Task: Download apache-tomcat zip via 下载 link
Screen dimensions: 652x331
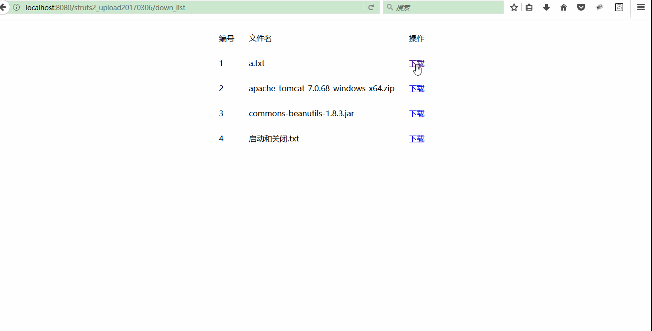Action: [x=417, y=88]
